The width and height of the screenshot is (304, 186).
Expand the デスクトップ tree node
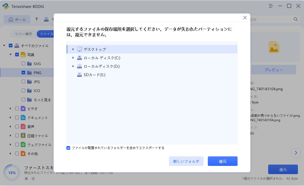[73, 49]
